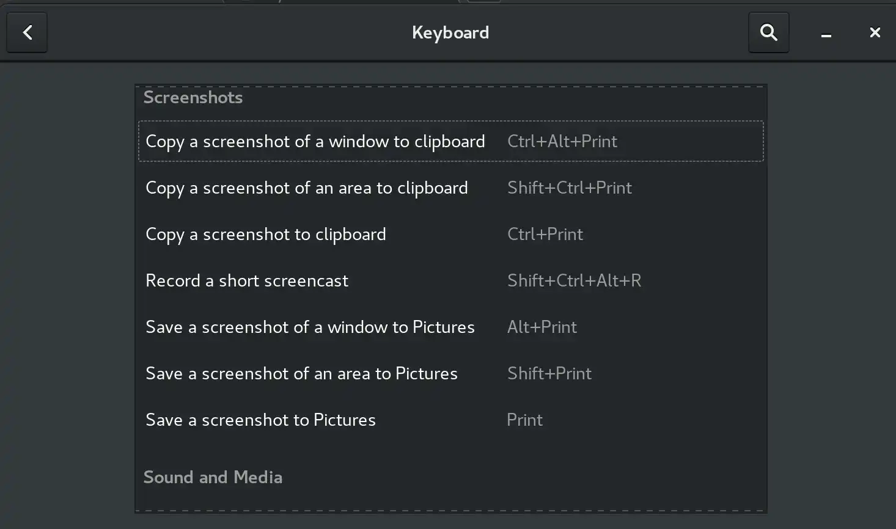Select 'Copy a screenshot of a window to clipboard' row
The image size is (896, 529).
pyautogui.click(x=315, y=142)
